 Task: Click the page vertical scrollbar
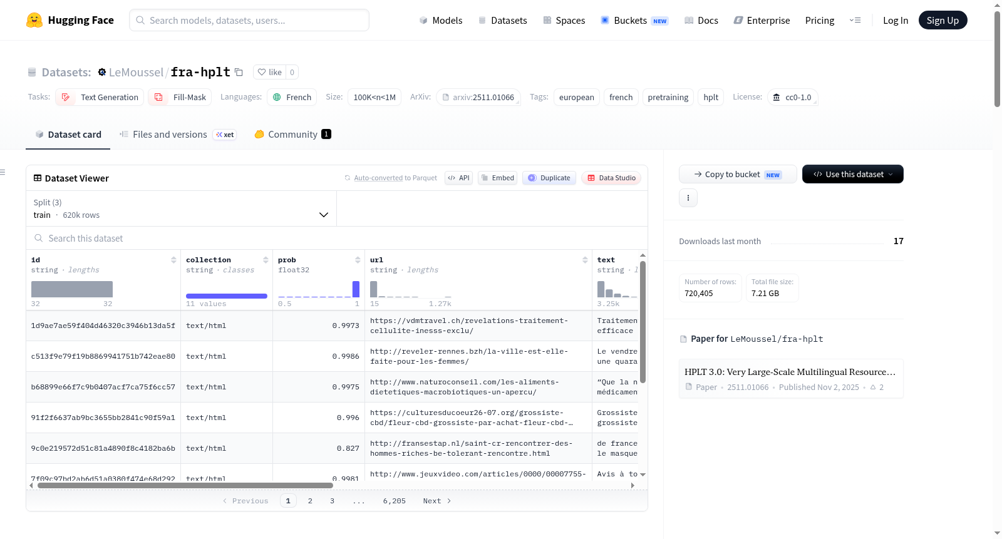tap(997, 59)
